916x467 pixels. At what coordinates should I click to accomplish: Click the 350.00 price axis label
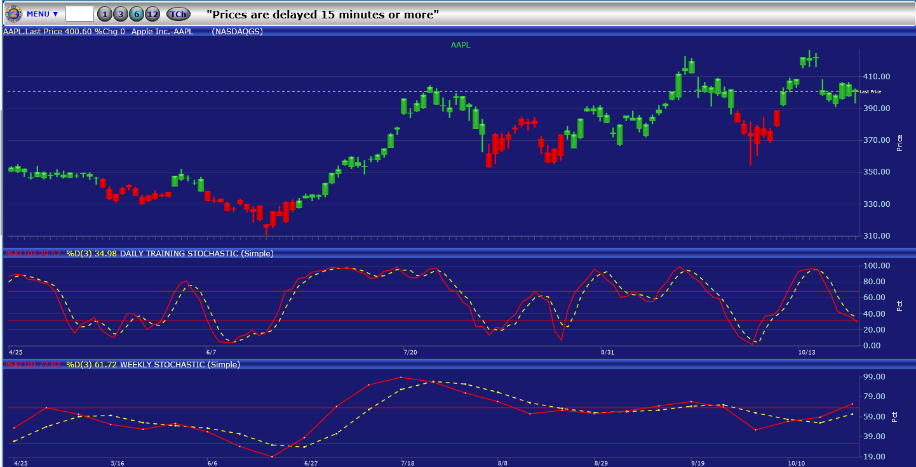(x=877, y=172)
